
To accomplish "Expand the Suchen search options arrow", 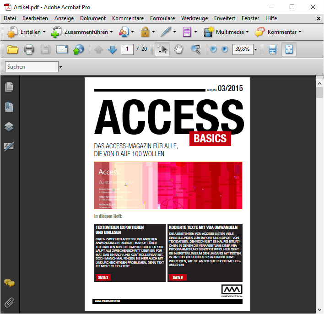I will point(61,67).
